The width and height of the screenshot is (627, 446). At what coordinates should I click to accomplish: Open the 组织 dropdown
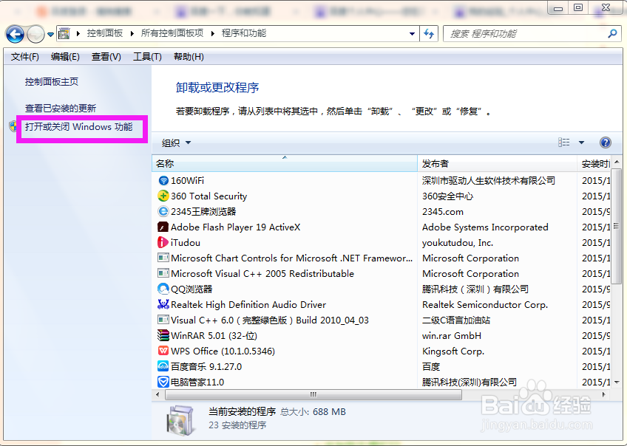pos(176,143)
